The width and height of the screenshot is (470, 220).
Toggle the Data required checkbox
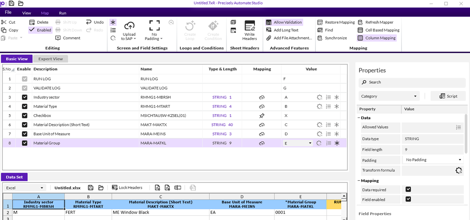408,190
